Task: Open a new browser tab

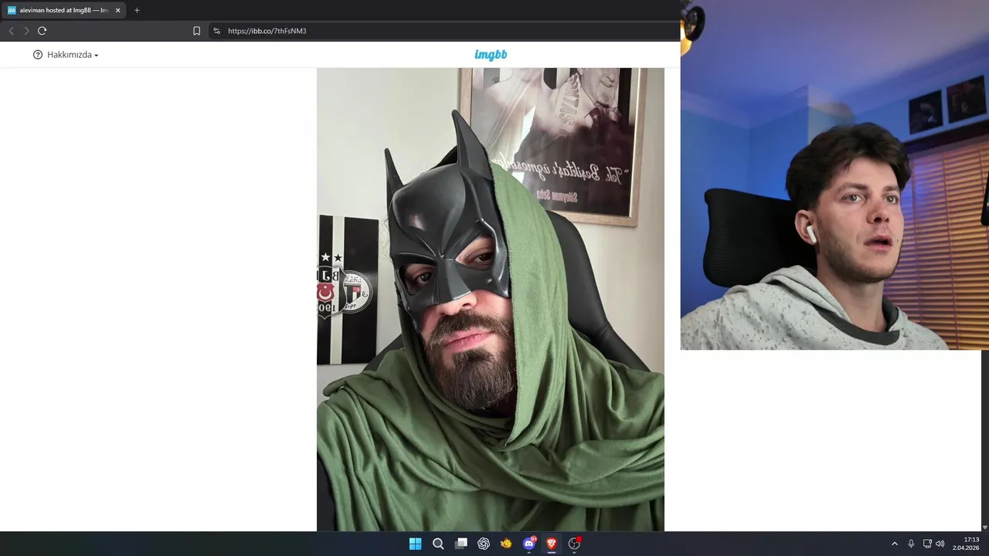Action: coord(137,10)
